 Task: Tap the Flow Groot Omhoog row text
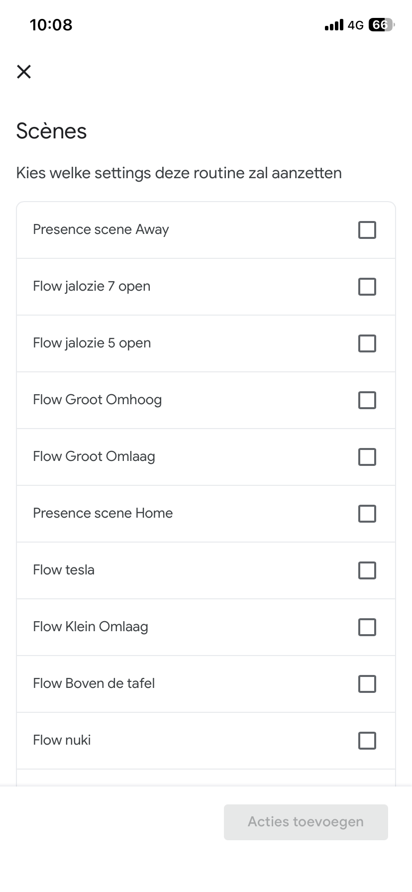(97, 400)
